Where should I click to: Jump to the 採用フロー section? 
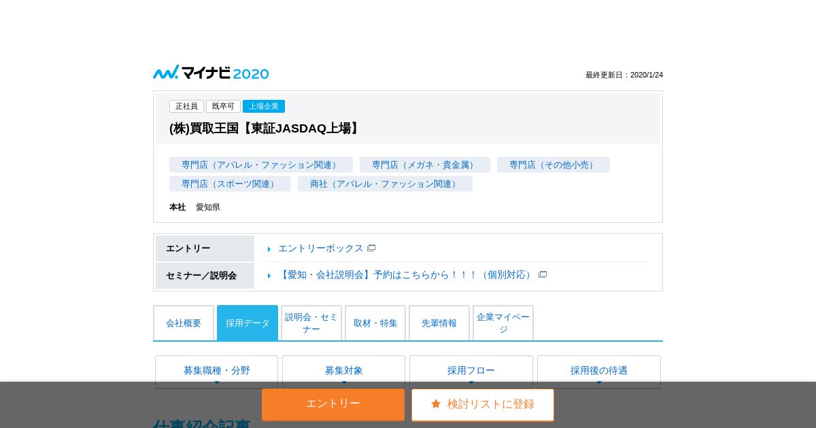click(471, 372)
